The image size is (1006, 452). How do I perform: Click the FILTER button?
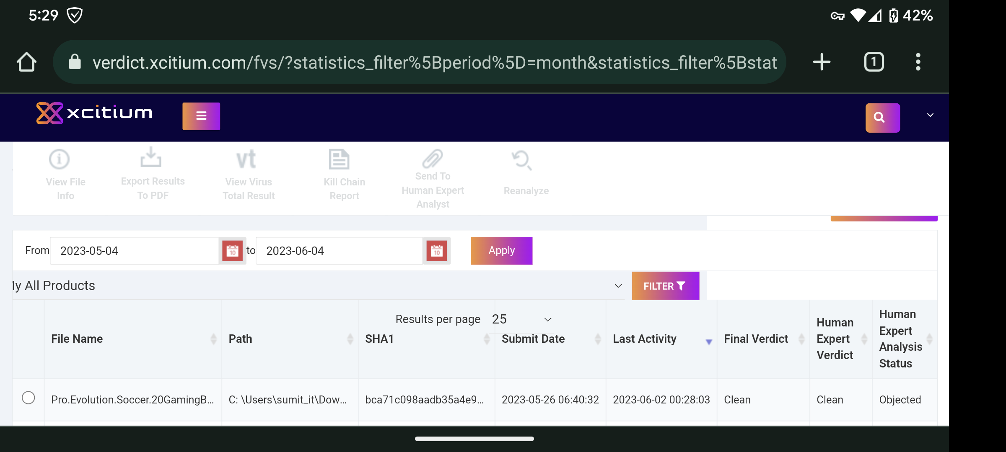665,286
